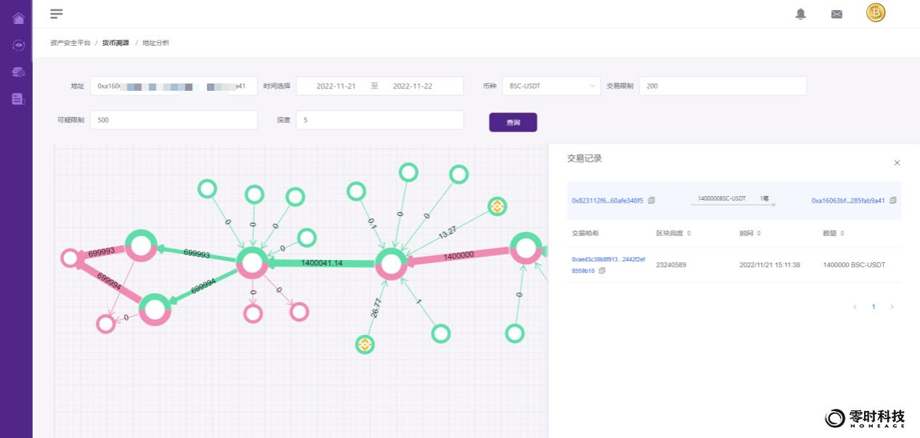The width and height of the screenshot is (920, 438).
Task: Click the start date 2022-11-21 field
Action: coord(336,86)
